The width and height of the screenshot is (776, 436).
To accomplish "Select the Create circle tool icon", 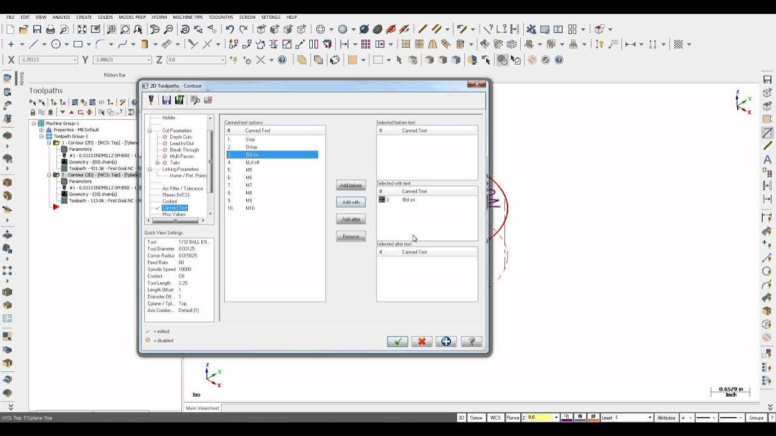I will pyautogui.click(x=56, y=44).
